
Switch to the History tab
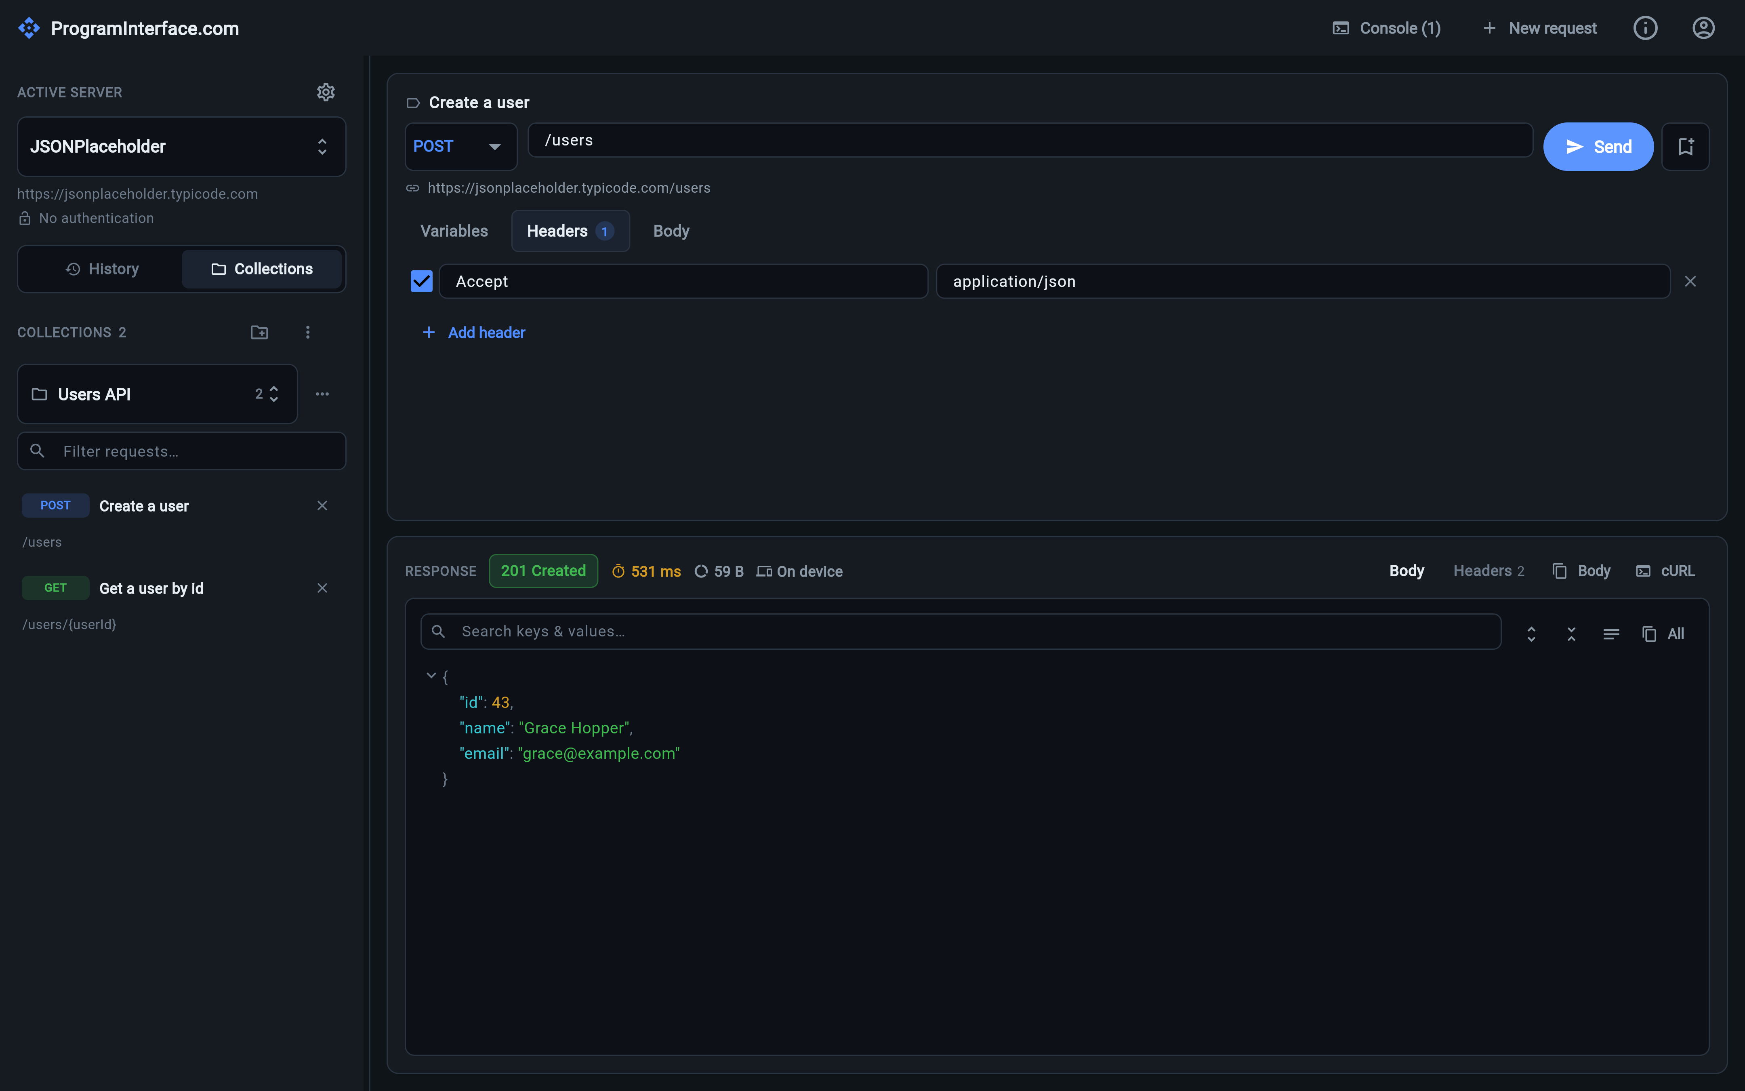point(102,269)
